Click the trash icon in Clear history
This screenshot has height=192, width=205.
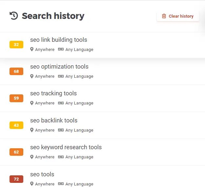click(x=164, y=16)
